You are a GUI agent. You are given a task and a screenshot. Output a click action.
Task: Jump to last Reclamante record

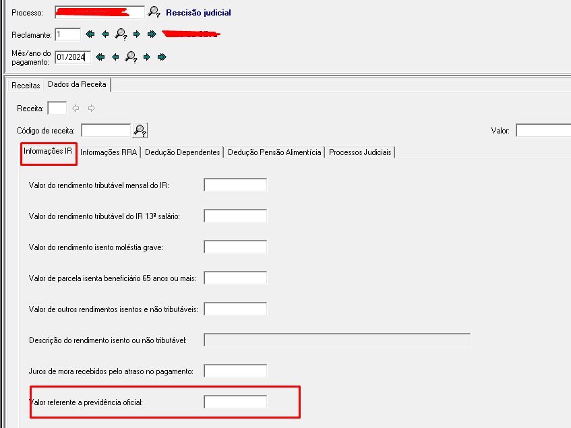coord(152,34)
